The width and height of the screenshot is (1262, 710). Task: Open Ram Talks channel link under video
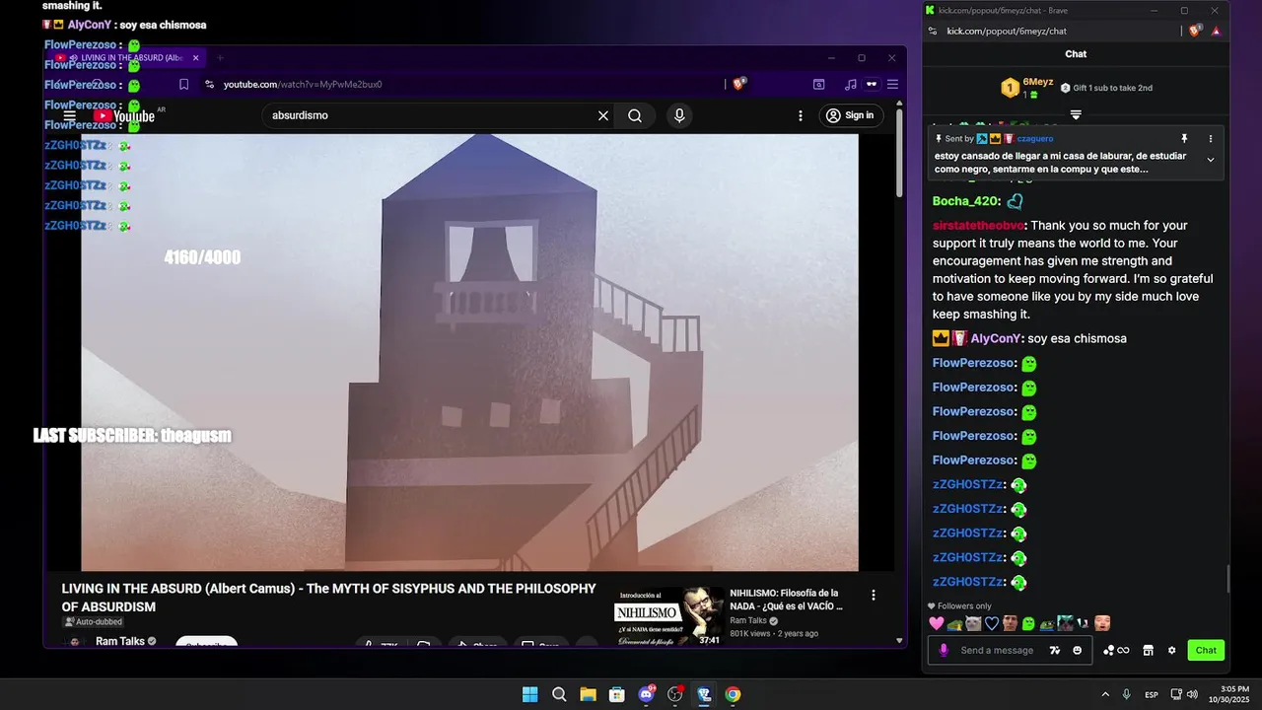[120, 641]
